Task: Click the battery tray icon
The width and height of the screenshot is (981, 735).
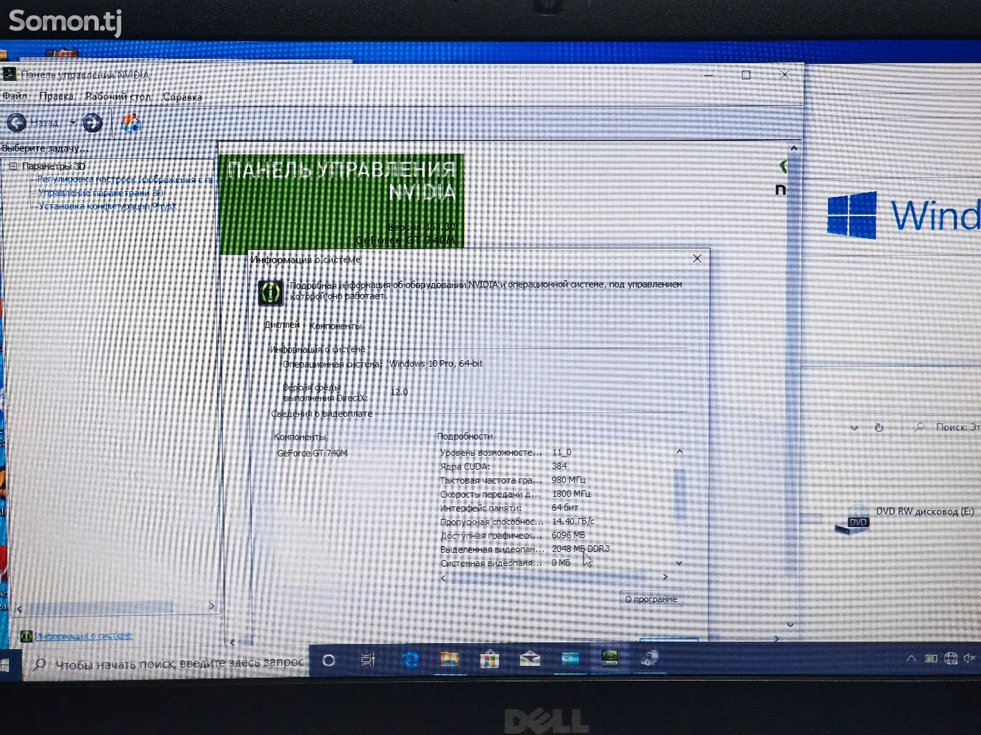Action: (x=931, y=658)
